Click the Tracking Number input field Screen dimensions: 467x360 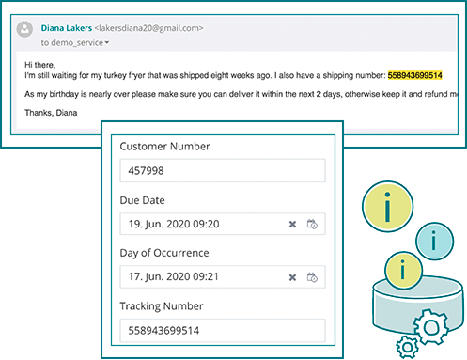click(x=223, y=331)
